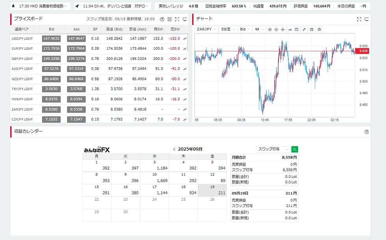
Task: Click 評価損益 160,604円 value
Action: point(322,6)
